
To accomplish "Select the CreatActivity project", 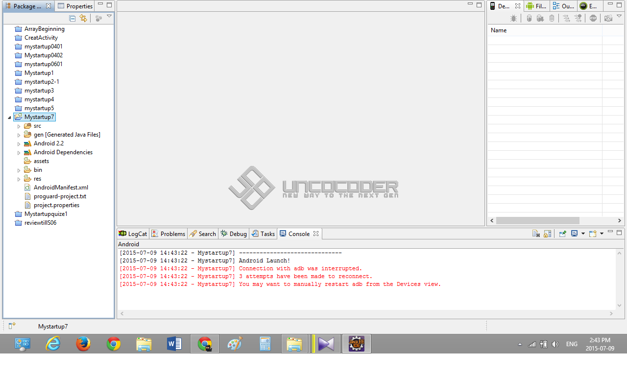I will coord(41,38).
